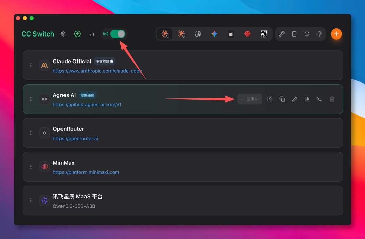Open the history clock icon
The width and height of the screenshot is (365, 239).
pos(307,34)
